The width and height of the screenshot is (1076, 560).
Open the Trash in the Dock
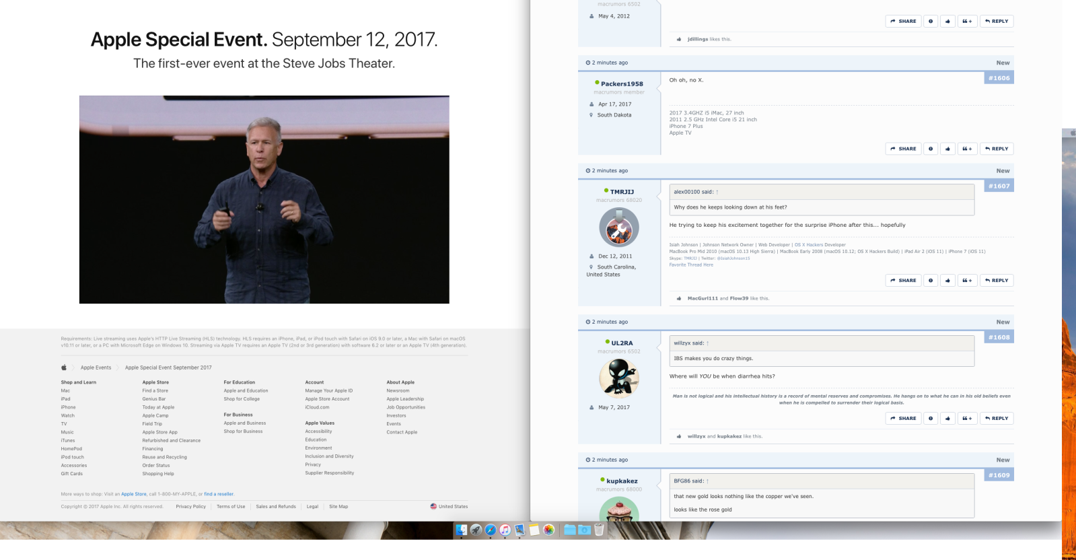click(599, 530)
